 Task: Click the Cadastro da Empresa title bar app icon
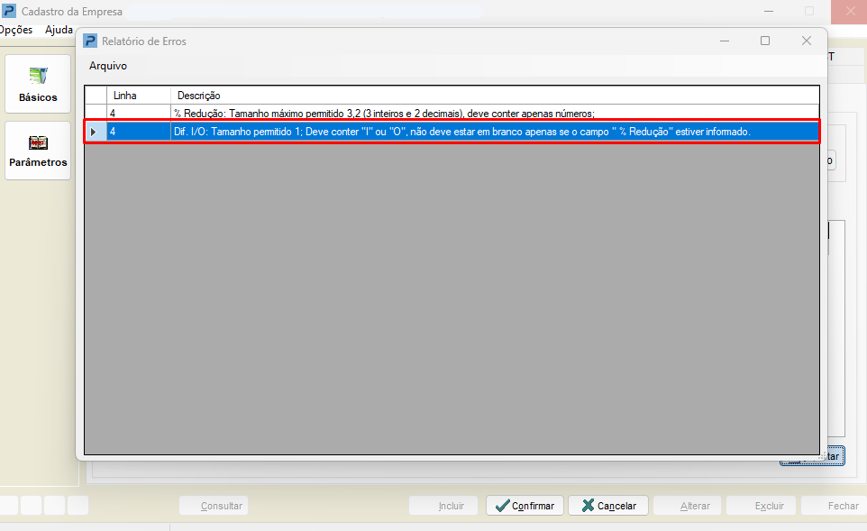click(x=9, y=11)
